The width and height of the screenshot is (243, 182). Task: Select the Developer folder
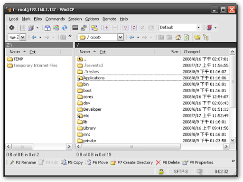tap(89, 109)
